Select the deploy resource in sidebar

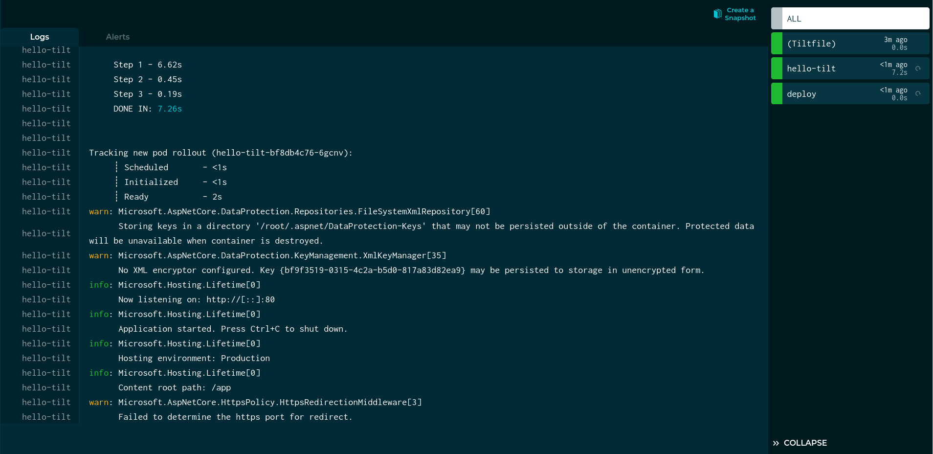pos(831,94)
